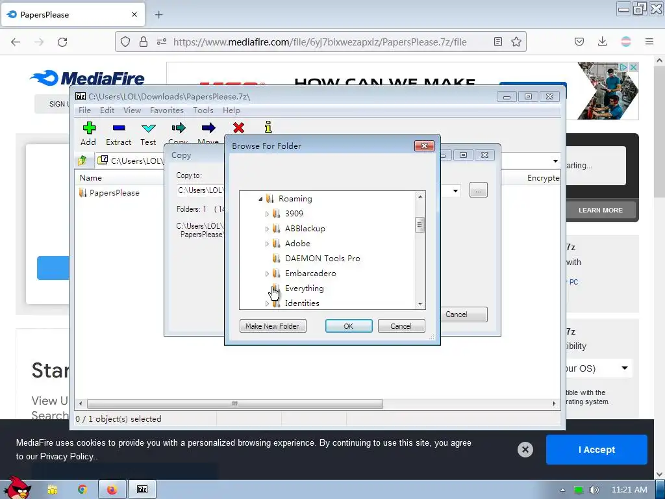Open the 7-Zip address bar dropdown arrow

tap(555, 161)
